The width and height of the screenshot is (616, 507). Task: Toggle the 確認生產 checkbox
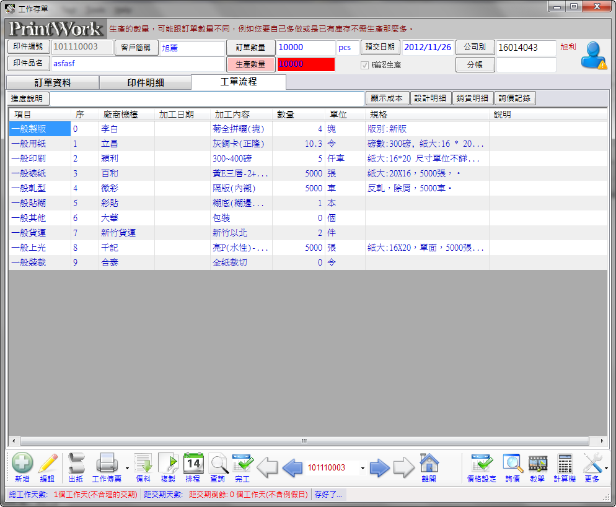click(364, 65)
